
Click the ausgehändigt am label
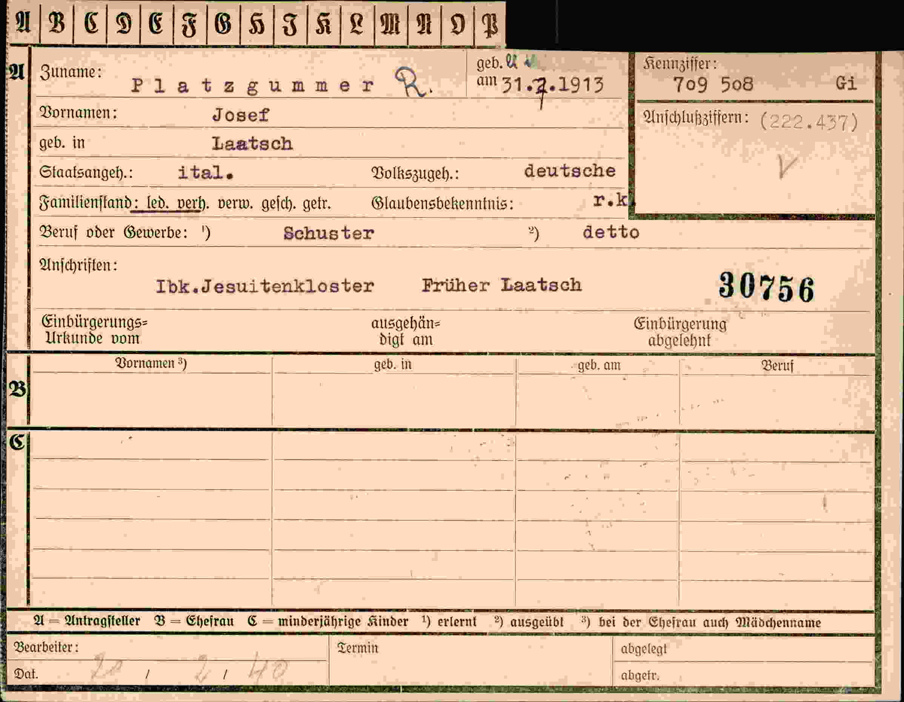pos(406,331)
